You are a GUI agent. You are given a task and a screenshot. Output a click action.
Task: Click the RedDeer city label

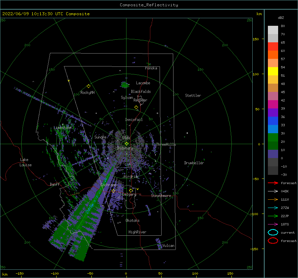point(140,100)
